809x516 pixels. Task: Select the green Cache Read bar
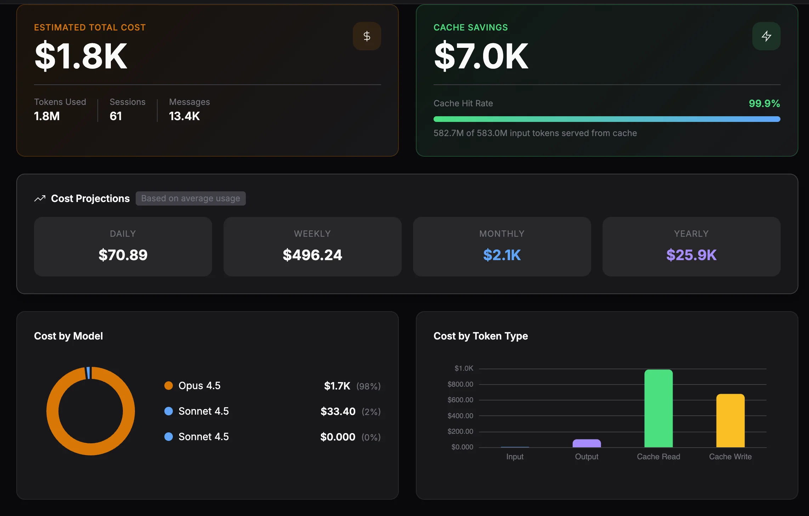click(658, 408)
